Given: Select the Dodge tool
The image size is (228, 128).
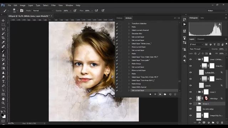Looking at the screenshot, I should [3, 77].
